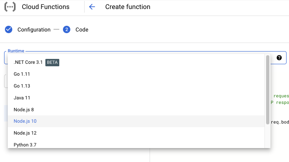Click the runtime list scrollbar thumb

click(x=268, y=90)
